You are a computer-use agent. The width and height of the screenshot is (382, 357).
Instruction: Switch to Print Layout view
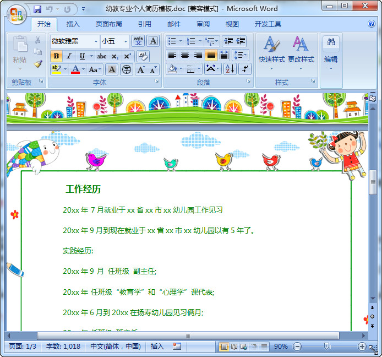(224, 347)
